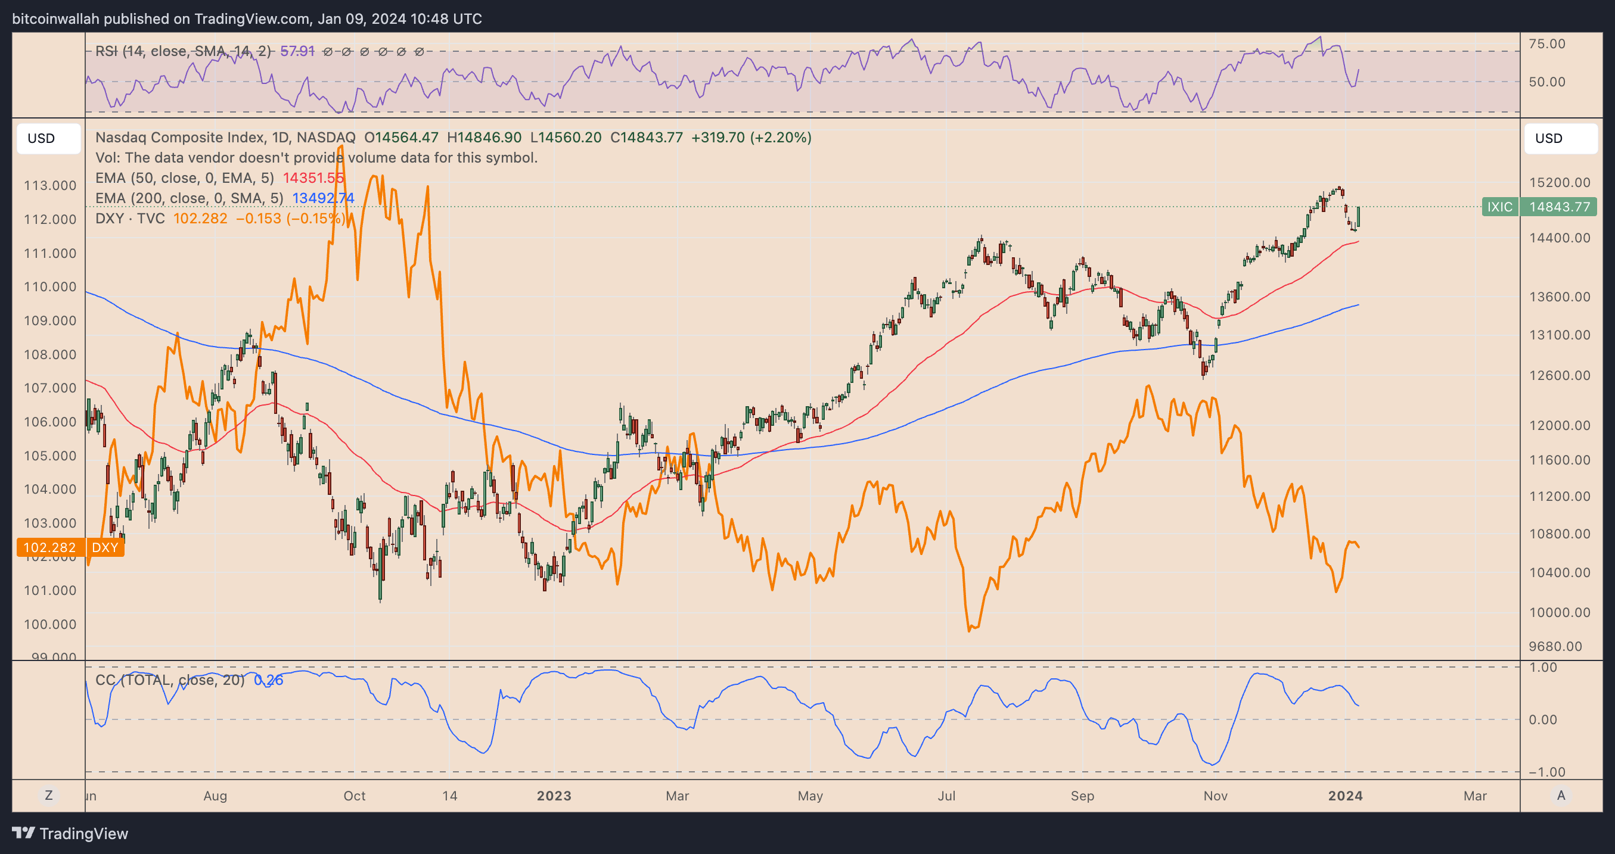The image size is (1615, 854).
Task: Open the right USD currency selector
Action: [1560, 139]
